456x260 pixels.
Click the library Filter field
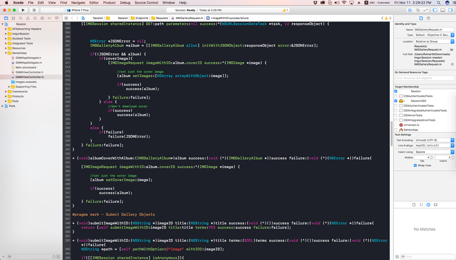tap(427, 257)
